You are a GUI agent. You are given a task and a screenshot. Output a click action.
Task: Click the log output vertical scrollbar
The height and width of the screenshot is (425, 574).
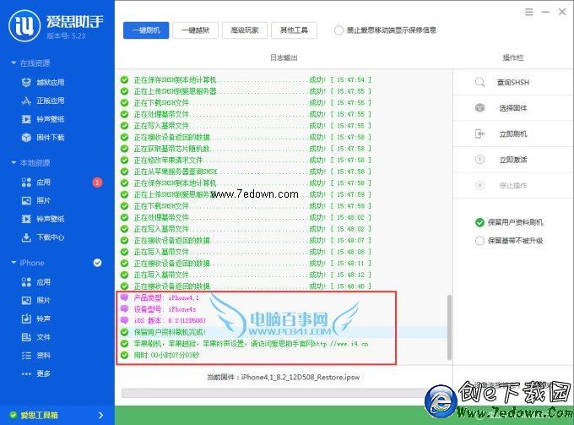point(449,327)
